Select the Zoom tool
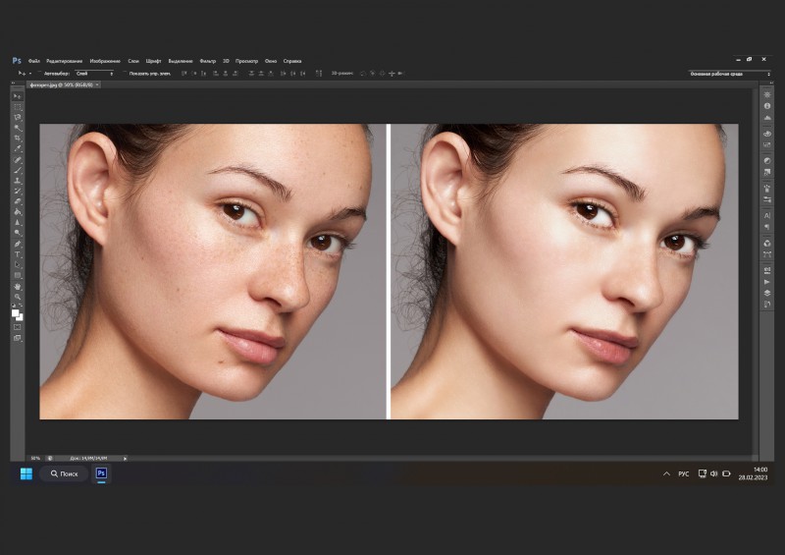 tap(18, 297)
